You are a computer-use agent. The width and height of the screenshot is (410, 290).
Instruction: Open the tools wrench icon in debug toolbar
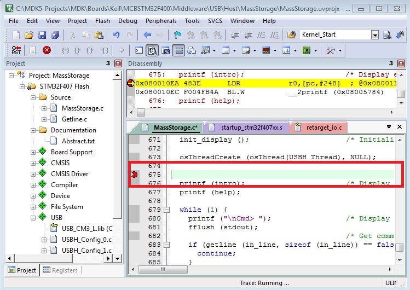(331, 50)
